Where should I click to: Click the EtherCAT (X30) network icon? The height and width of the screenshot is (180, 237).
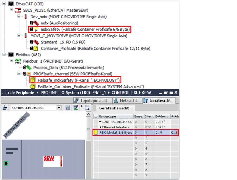[11, 4]
